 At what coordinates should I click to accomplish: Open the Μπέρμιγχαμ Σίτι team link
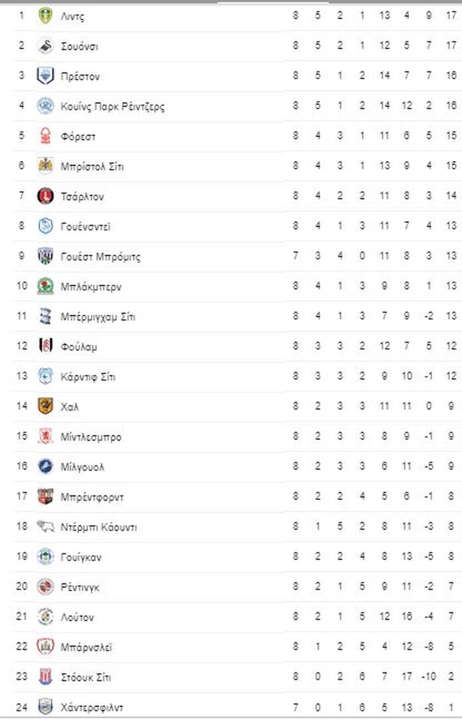(98, 316)
